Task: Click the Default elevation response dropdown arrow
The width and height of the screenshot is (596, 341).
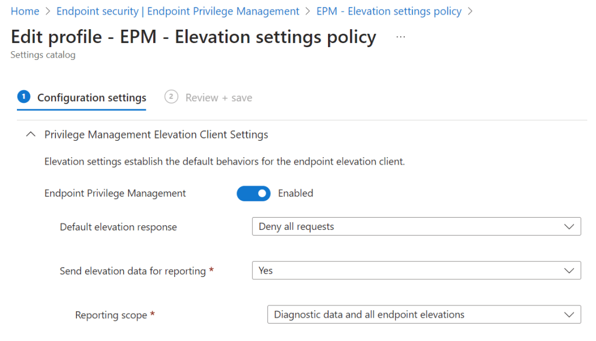Action: (x=569, y=227)
